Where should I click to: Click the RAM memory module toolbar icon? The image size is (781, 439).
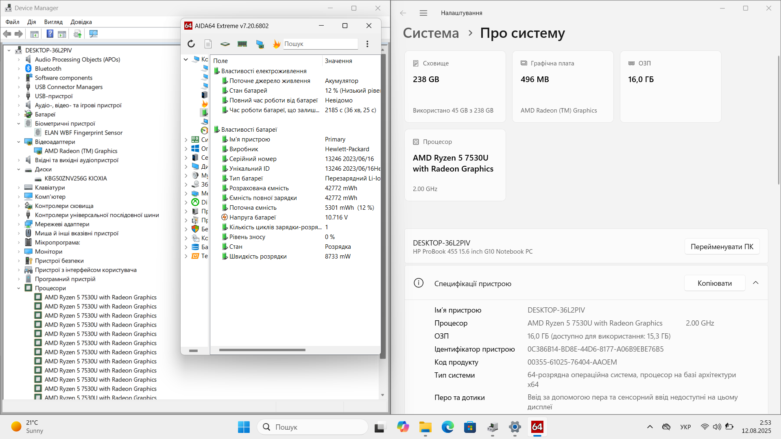[242, 44]
